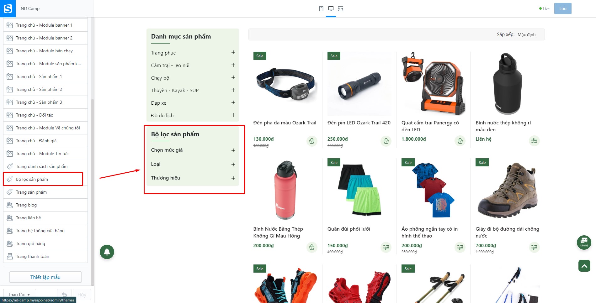Open Trang chủ - Module banner 2 section
This screenshot has width=596, height=303.
(x=45, y=38)
